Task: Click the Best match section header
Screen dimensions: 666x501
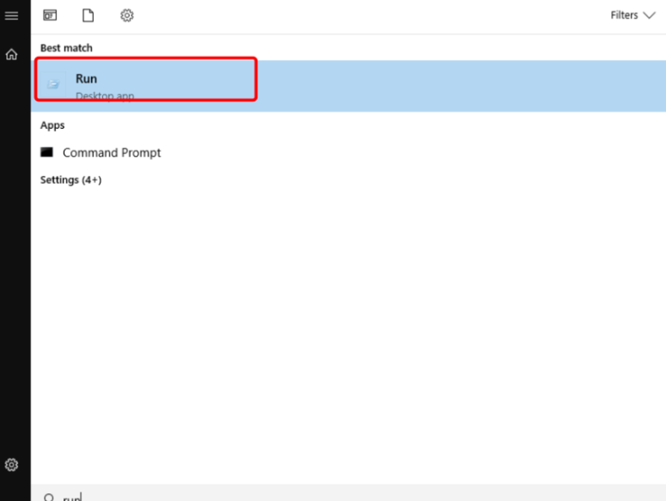Action: (x=66, y=48)
